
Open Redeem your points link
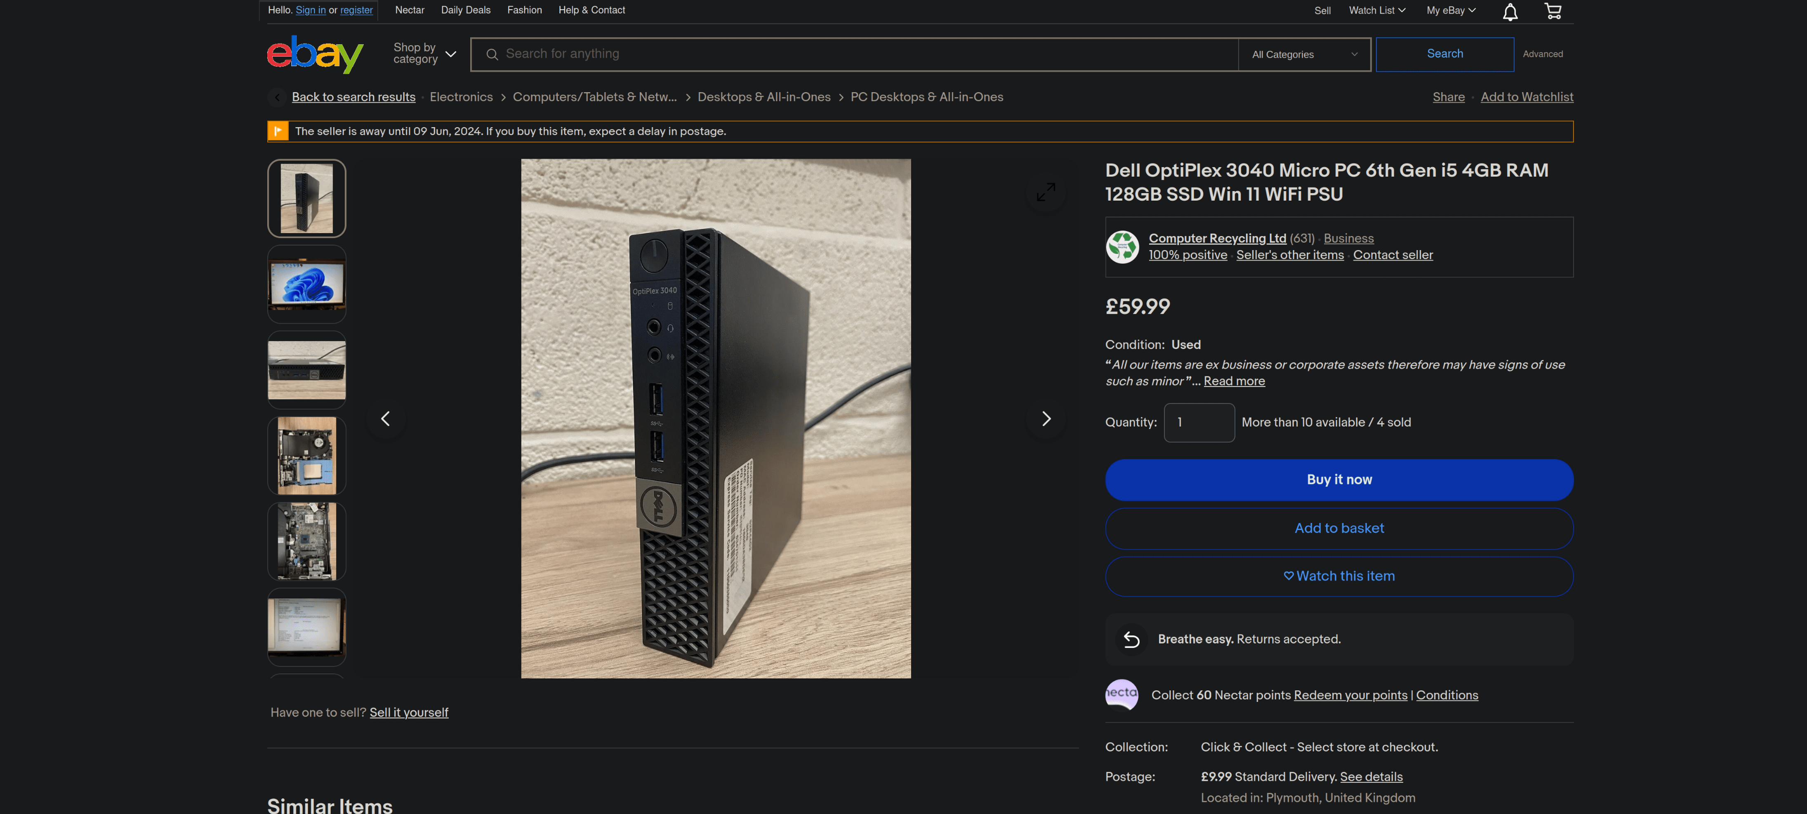point(1350,695)
